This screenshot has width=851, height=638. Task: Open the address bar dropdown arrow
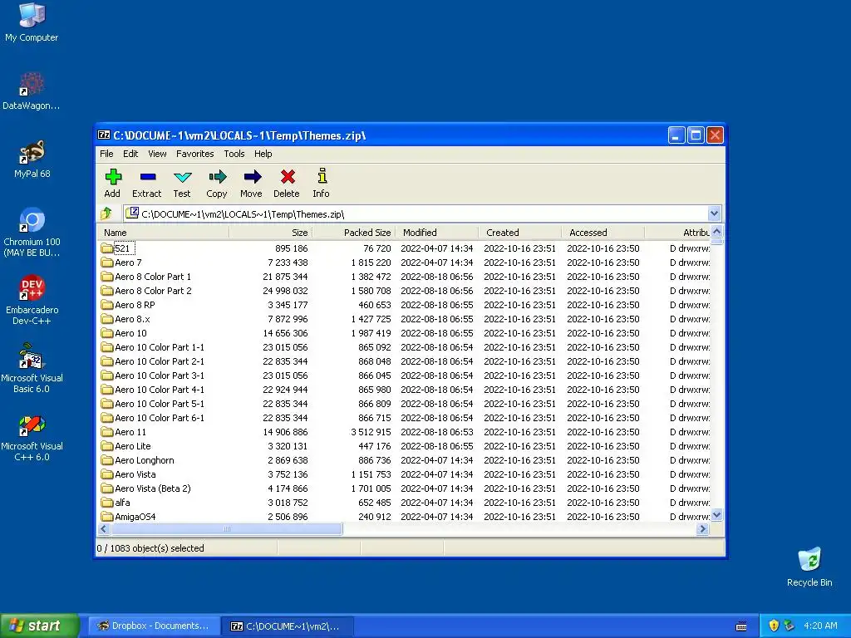pyautogui.click(x=714, y=213)
